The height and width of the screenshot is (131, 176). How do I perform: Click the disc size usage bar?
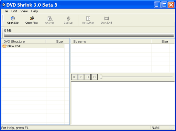89,35
